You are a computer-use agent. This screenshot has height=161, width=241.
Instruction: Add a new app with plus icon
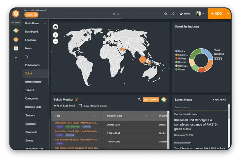[x=16, y=58]
